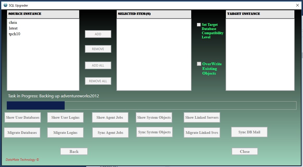Click the Close button at bottom
This screenshot has height=167, width=303.
pos(245,152)
